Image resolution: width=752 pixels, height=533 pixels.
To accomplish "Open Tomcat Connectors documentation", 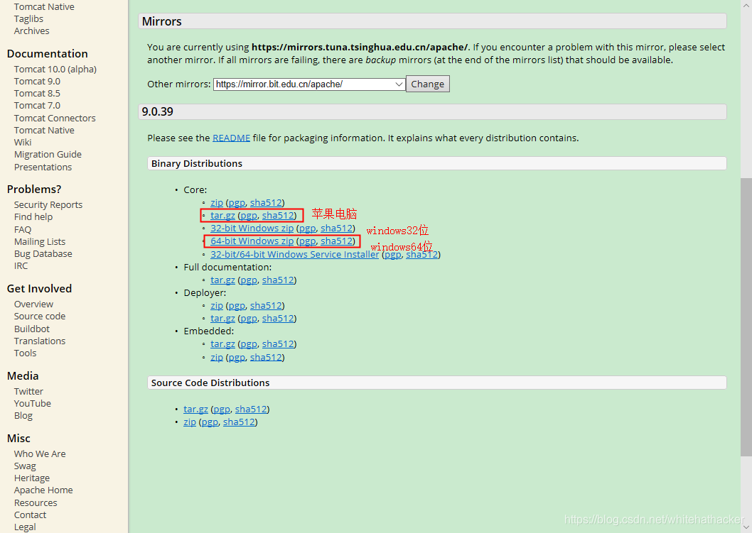I will 55,118.
